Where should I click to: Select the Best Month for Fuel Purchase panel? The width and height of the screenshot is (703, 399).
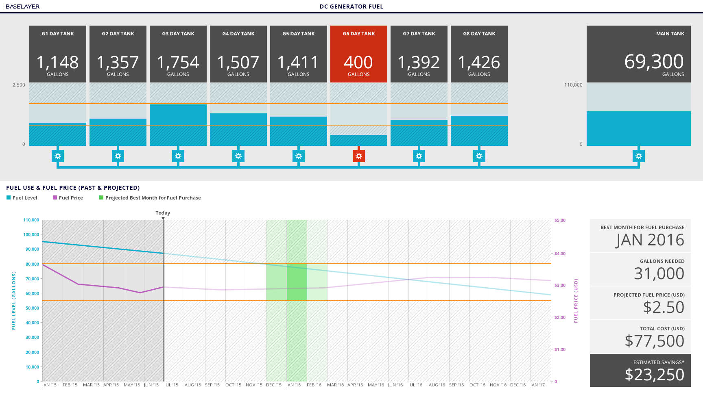(x=640, y=236)
